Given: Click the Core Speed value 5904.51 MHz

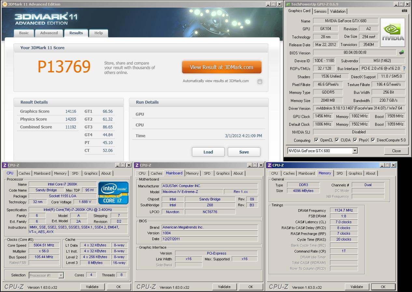Looking at the screenshot, I should pyautogui.click(x=44, y=245).
